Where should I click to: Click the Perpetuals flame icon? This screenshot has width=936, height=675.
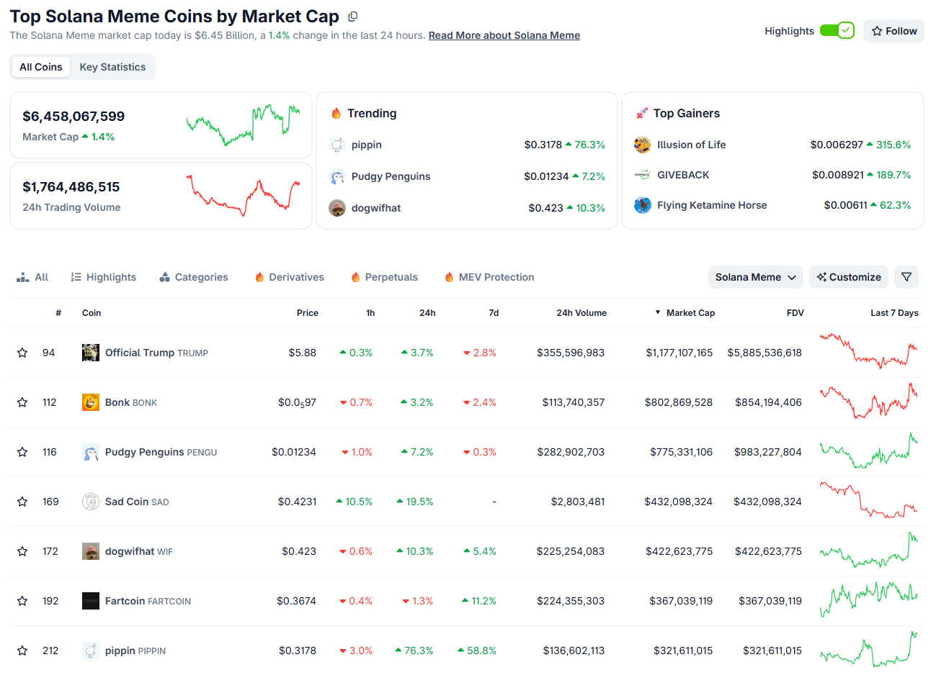pos(355,276)
